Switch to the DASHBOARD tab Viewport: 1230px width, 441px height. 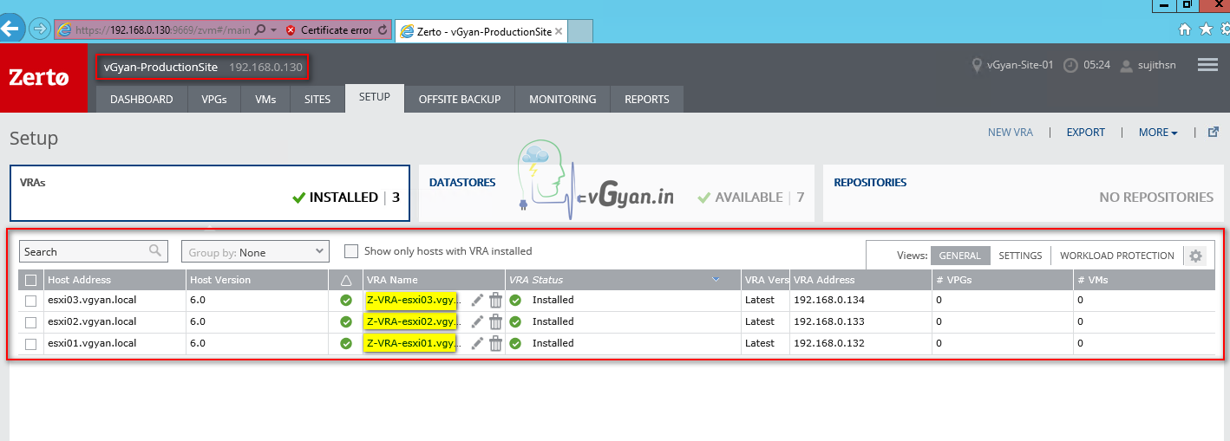click(x=141, y=100)
